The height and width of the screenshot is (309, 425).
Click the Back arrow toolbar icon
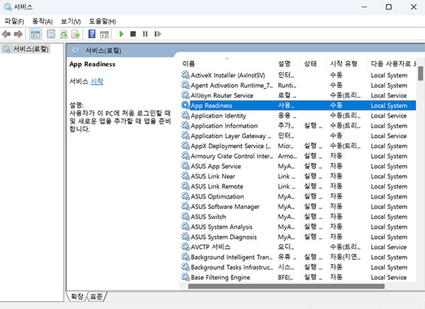pyautogui.click(x=6, y=34)
